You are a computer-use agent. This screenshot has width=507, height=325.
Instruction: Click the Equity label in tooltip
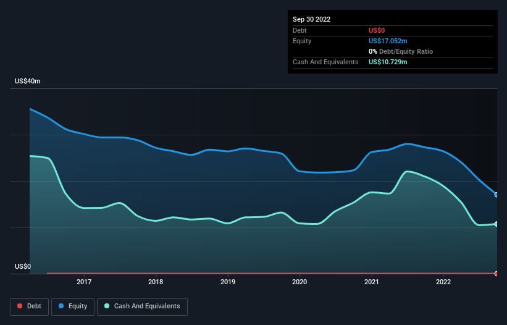click(x=302, y=41)
